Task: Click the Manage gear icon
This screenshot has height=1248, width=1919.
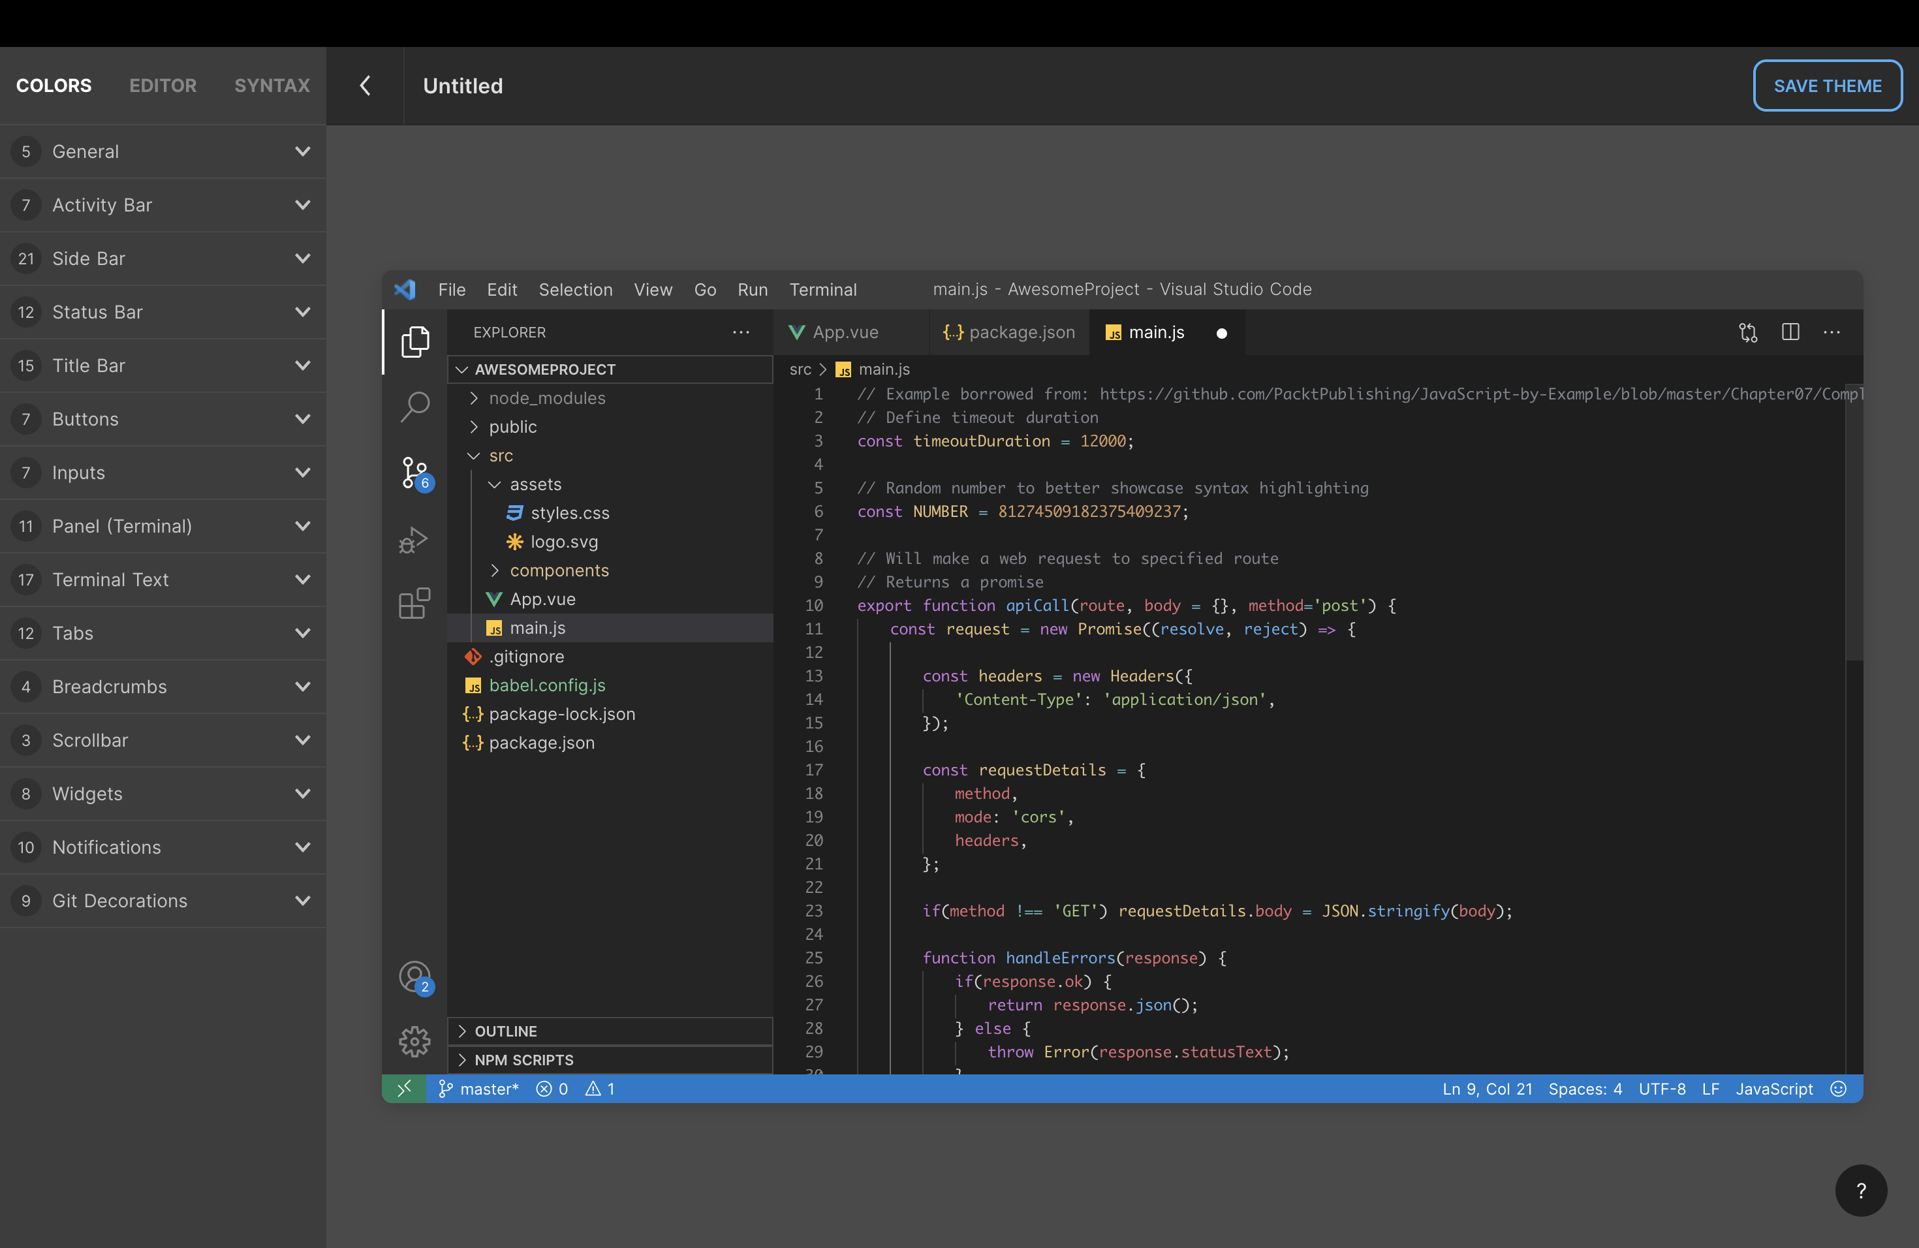Action: click(414, 1041)
